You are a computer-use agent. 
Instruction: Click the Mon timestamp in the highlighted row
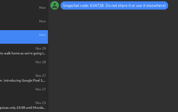42,35
